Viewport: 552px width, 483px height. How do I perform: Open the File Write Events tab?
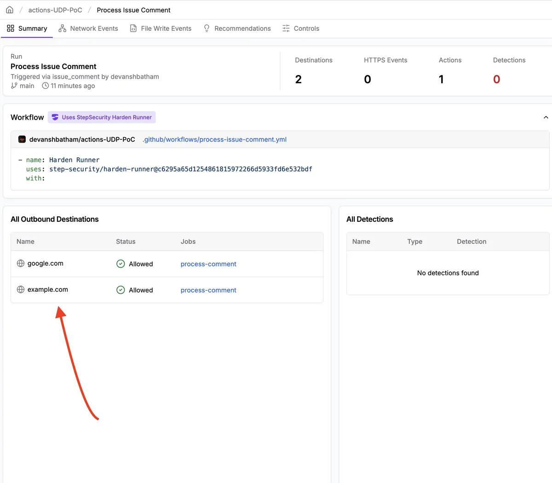[x=161, y=29]
